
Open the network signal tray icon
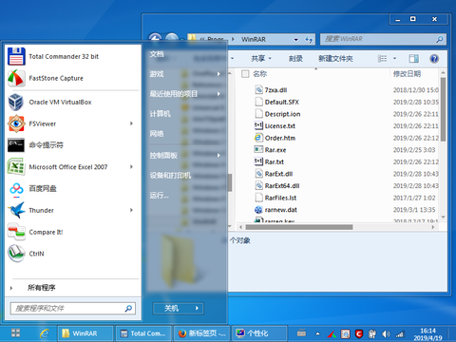pos(400,333)
